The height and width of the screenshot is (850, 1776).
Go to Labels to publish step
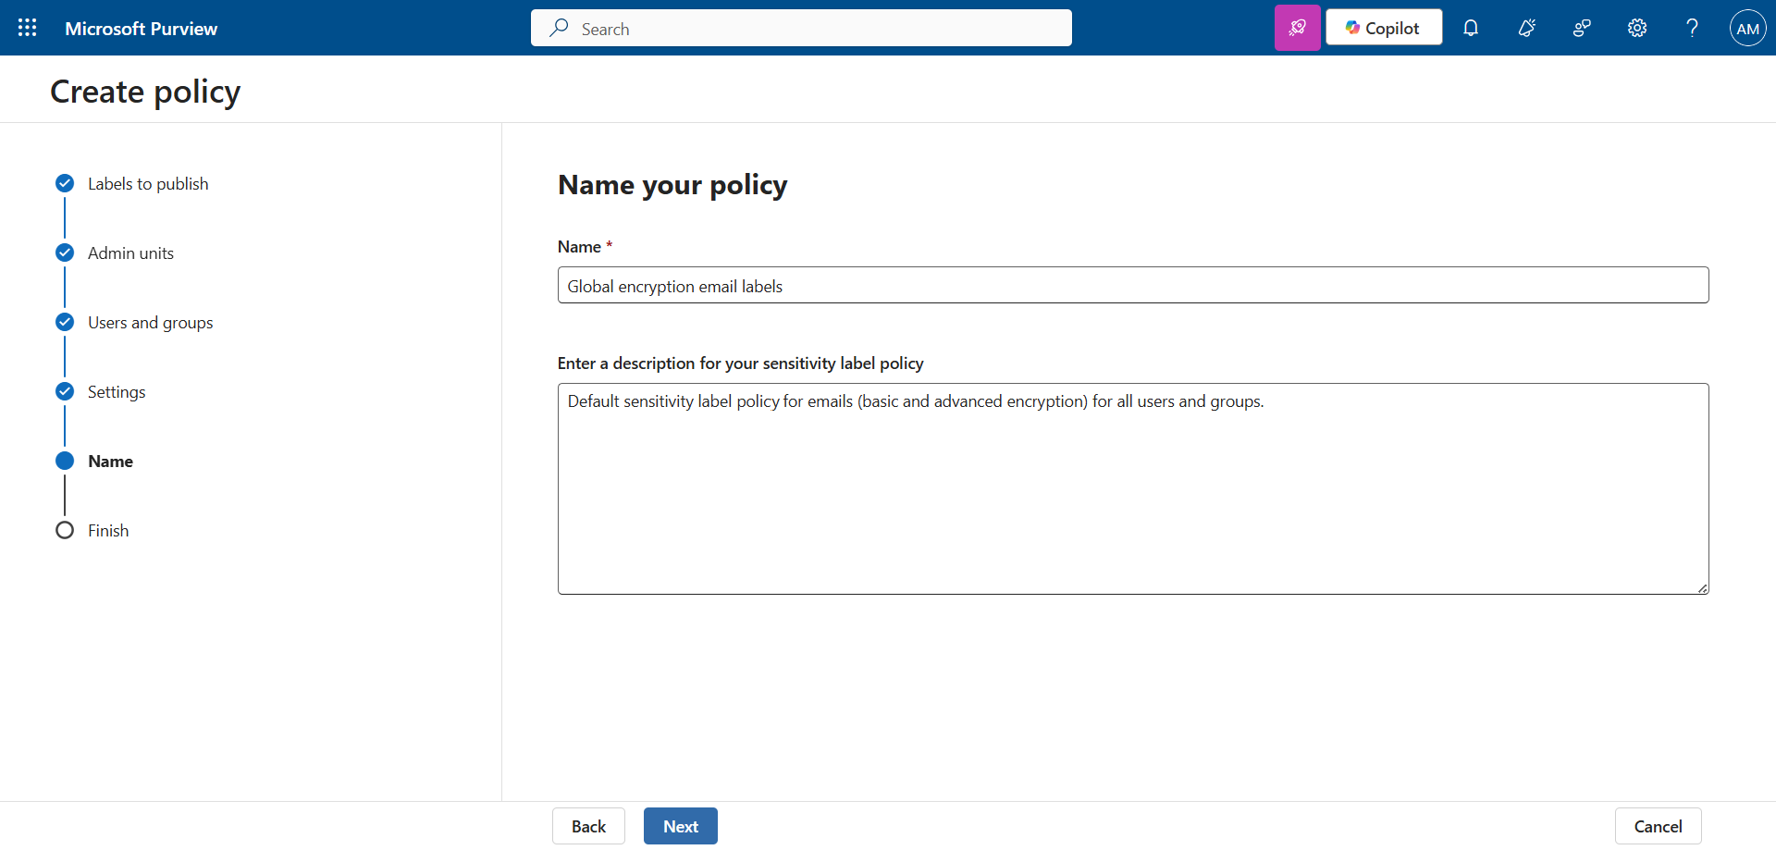148,184
